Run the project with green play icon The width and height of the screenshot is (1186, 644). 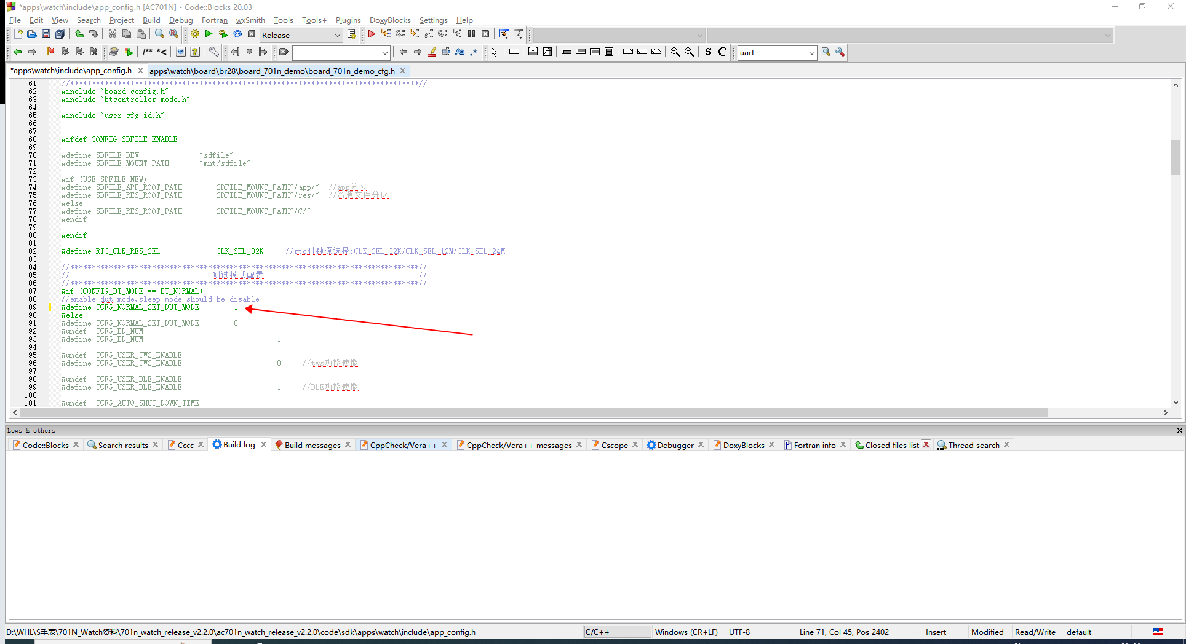pyautogui.click(x=209, y=34)
